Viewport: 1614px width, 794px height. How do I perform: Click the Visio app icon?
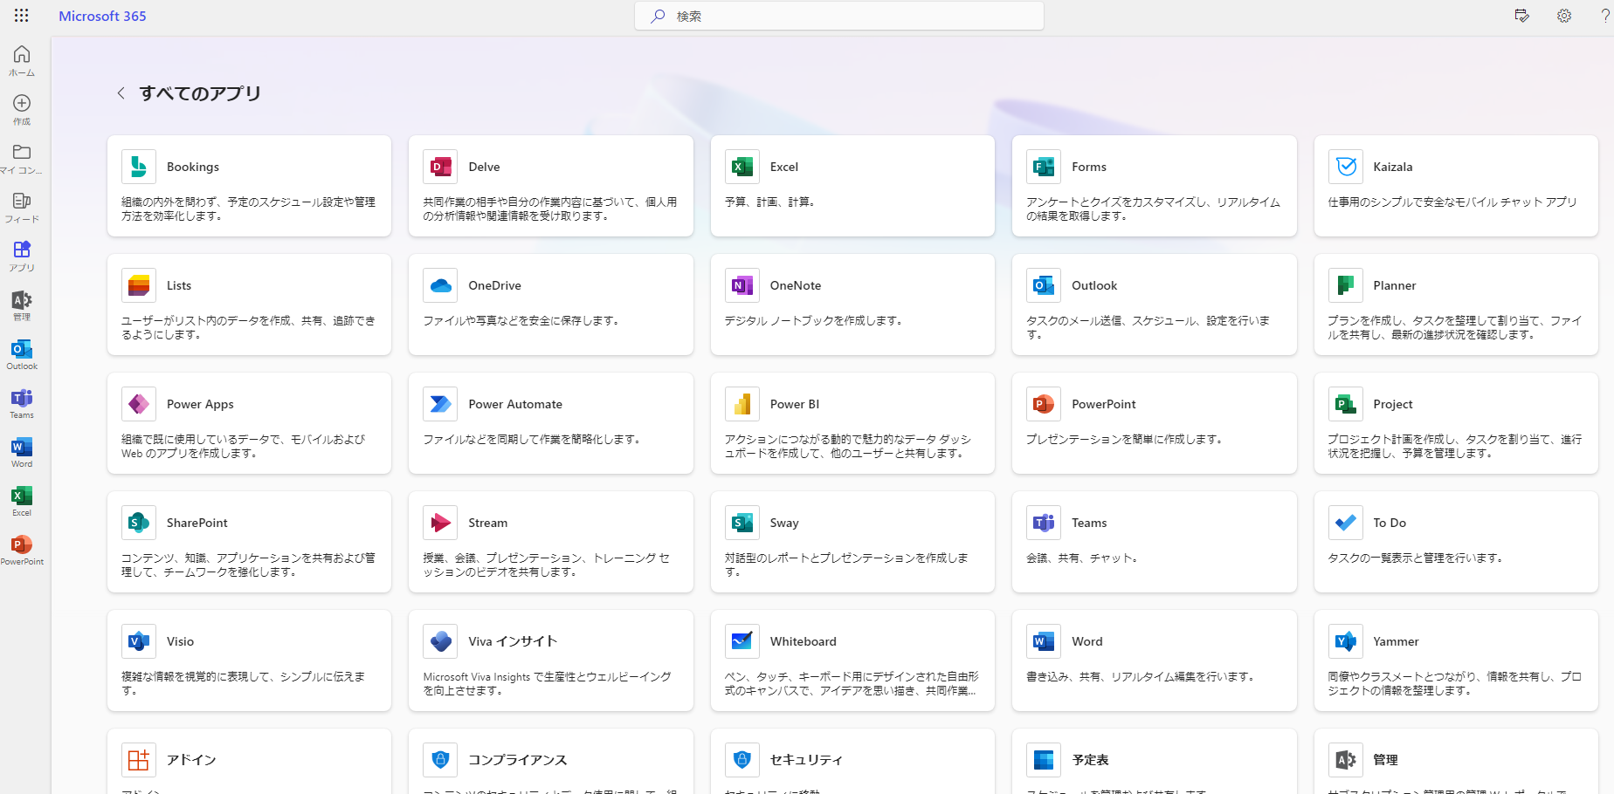[139, 641]
